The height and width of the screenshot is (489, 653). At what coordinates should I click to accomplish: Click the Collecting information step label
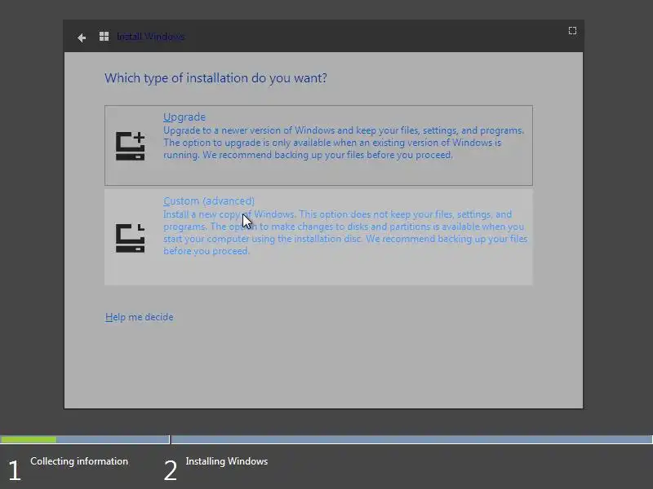click(79, 461)
